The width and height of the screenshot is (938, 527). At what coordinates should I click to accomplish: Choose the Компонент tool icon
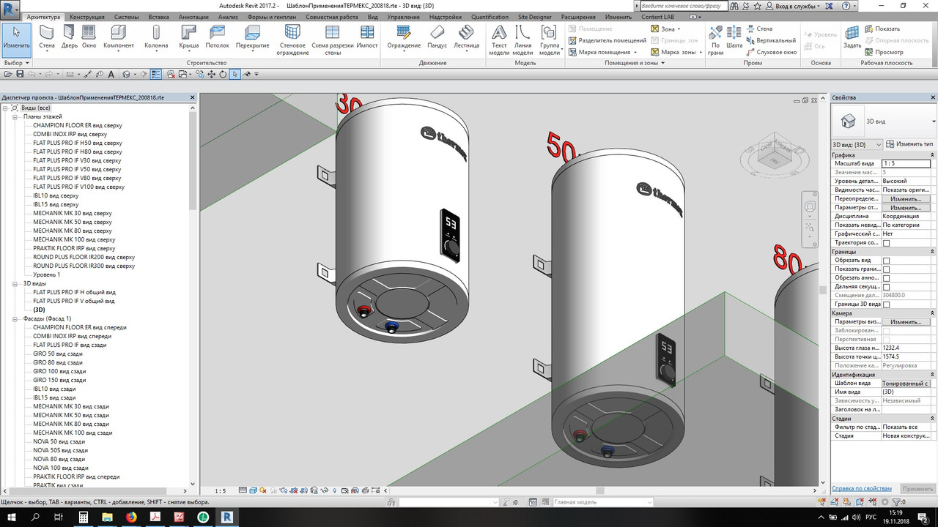119,32
